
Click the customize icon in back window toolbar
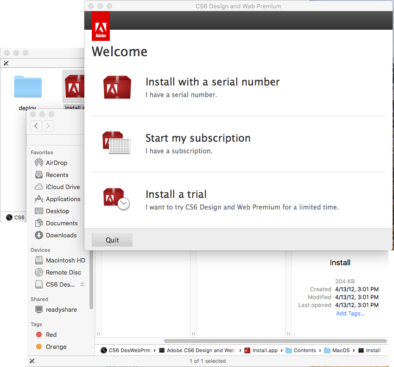pyautogui.click(x=6, y=63)
